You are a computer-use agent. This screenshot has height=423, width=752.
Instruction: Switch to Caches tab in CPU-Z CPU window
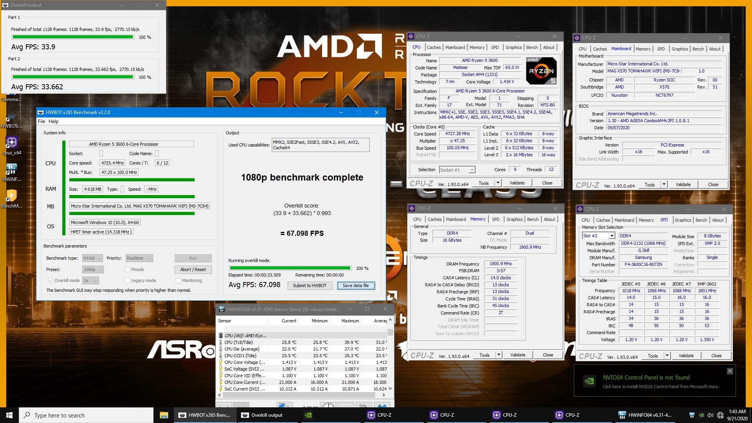tap(434, 47)
